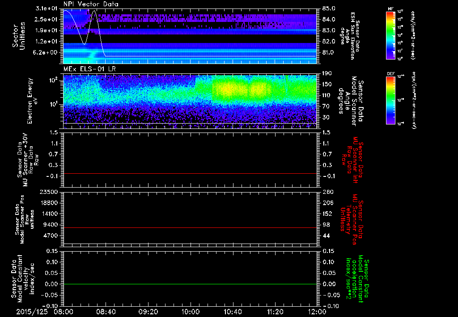Image resolution: width=458 pixels, height=317 pixels.
Task: Click the '82.0' sun elevation tick
Action: (x=329, y=42)
